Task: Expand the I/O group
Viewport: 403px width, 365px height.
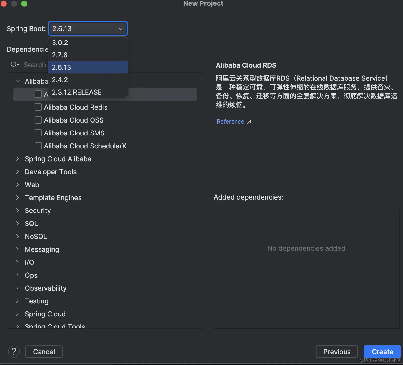Action: 18,262
